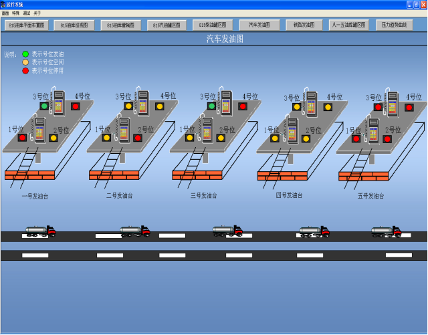
Task: Open the 815汽油罐区图 screen
Action: pos(167,25)
